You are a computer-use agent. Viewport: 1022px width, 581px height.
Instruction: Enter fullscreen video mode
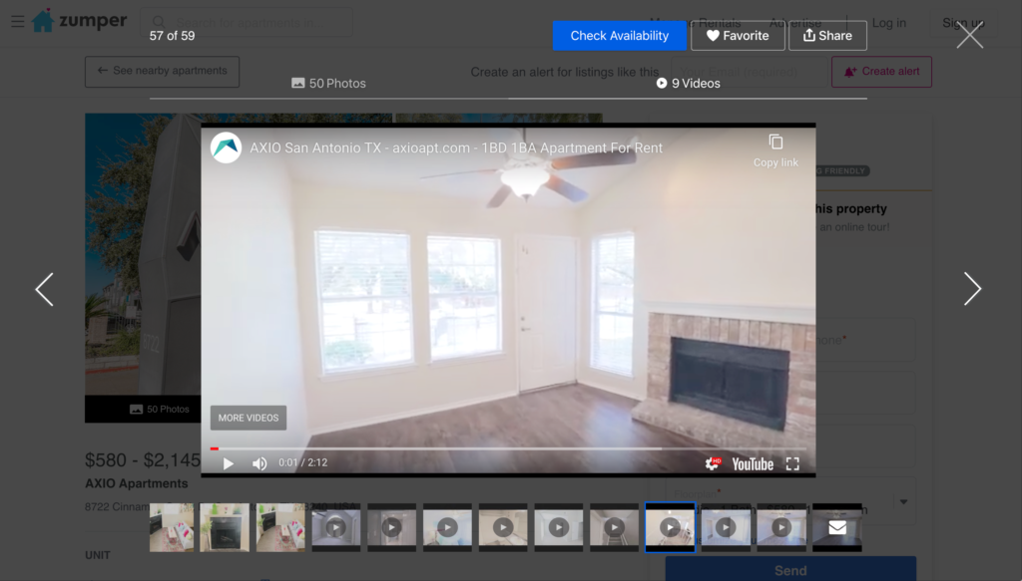(792, 463)
